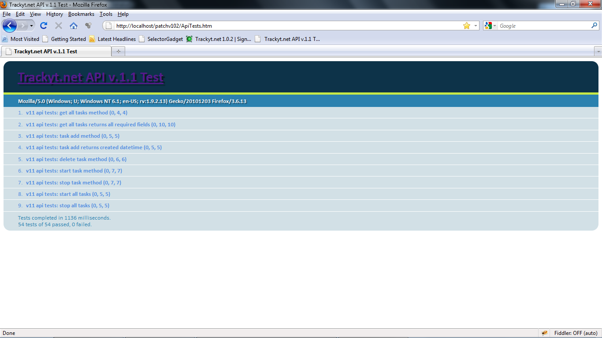Screen dimensions: 602x338
Task: Expand test 3 task add method
Action: (x=73, y=136)
